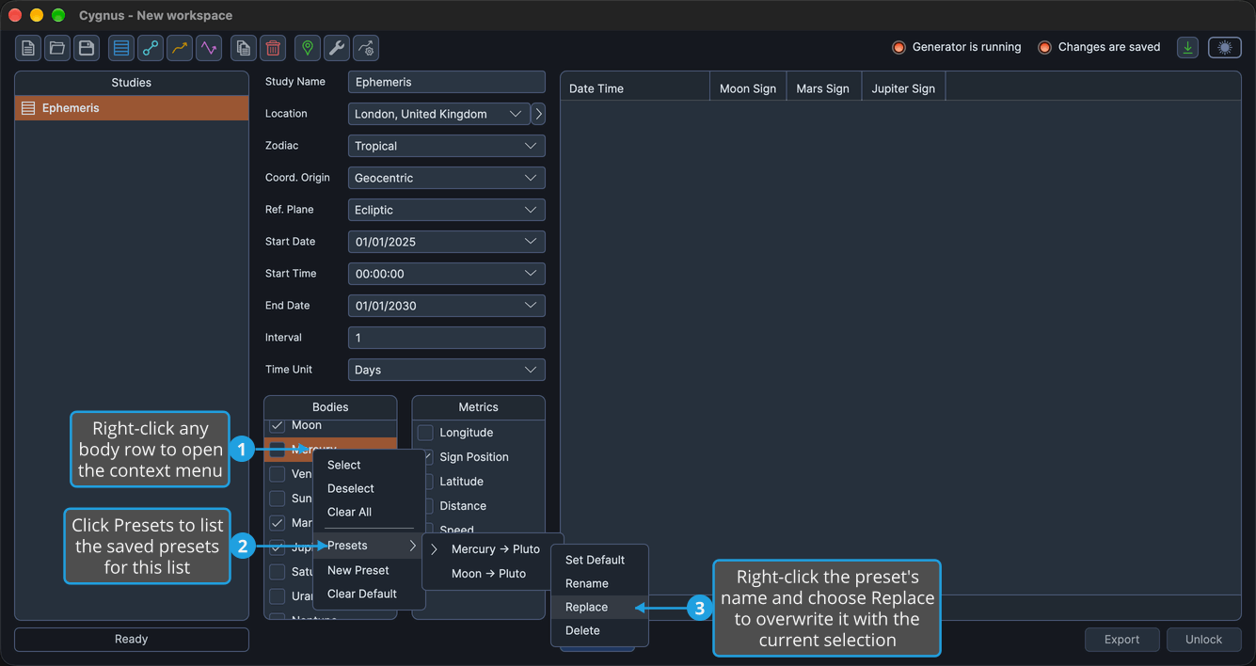
Task: Check the Saturn body checkbox
Action: [278, 572]
